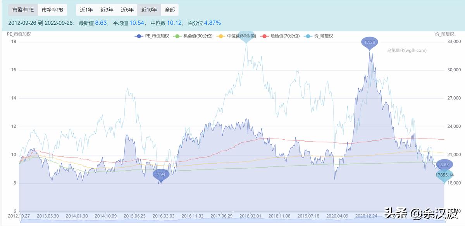
Task: Select the 近1年 time range
Action: pyautogui.click(x=86, y=10)
